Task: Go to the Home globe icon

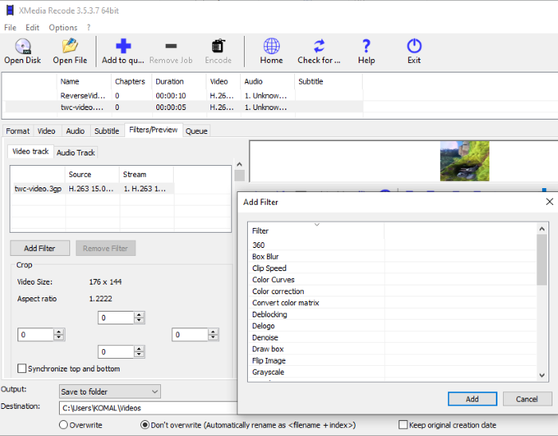Action: pyautogui.click(x=272, y=46)
